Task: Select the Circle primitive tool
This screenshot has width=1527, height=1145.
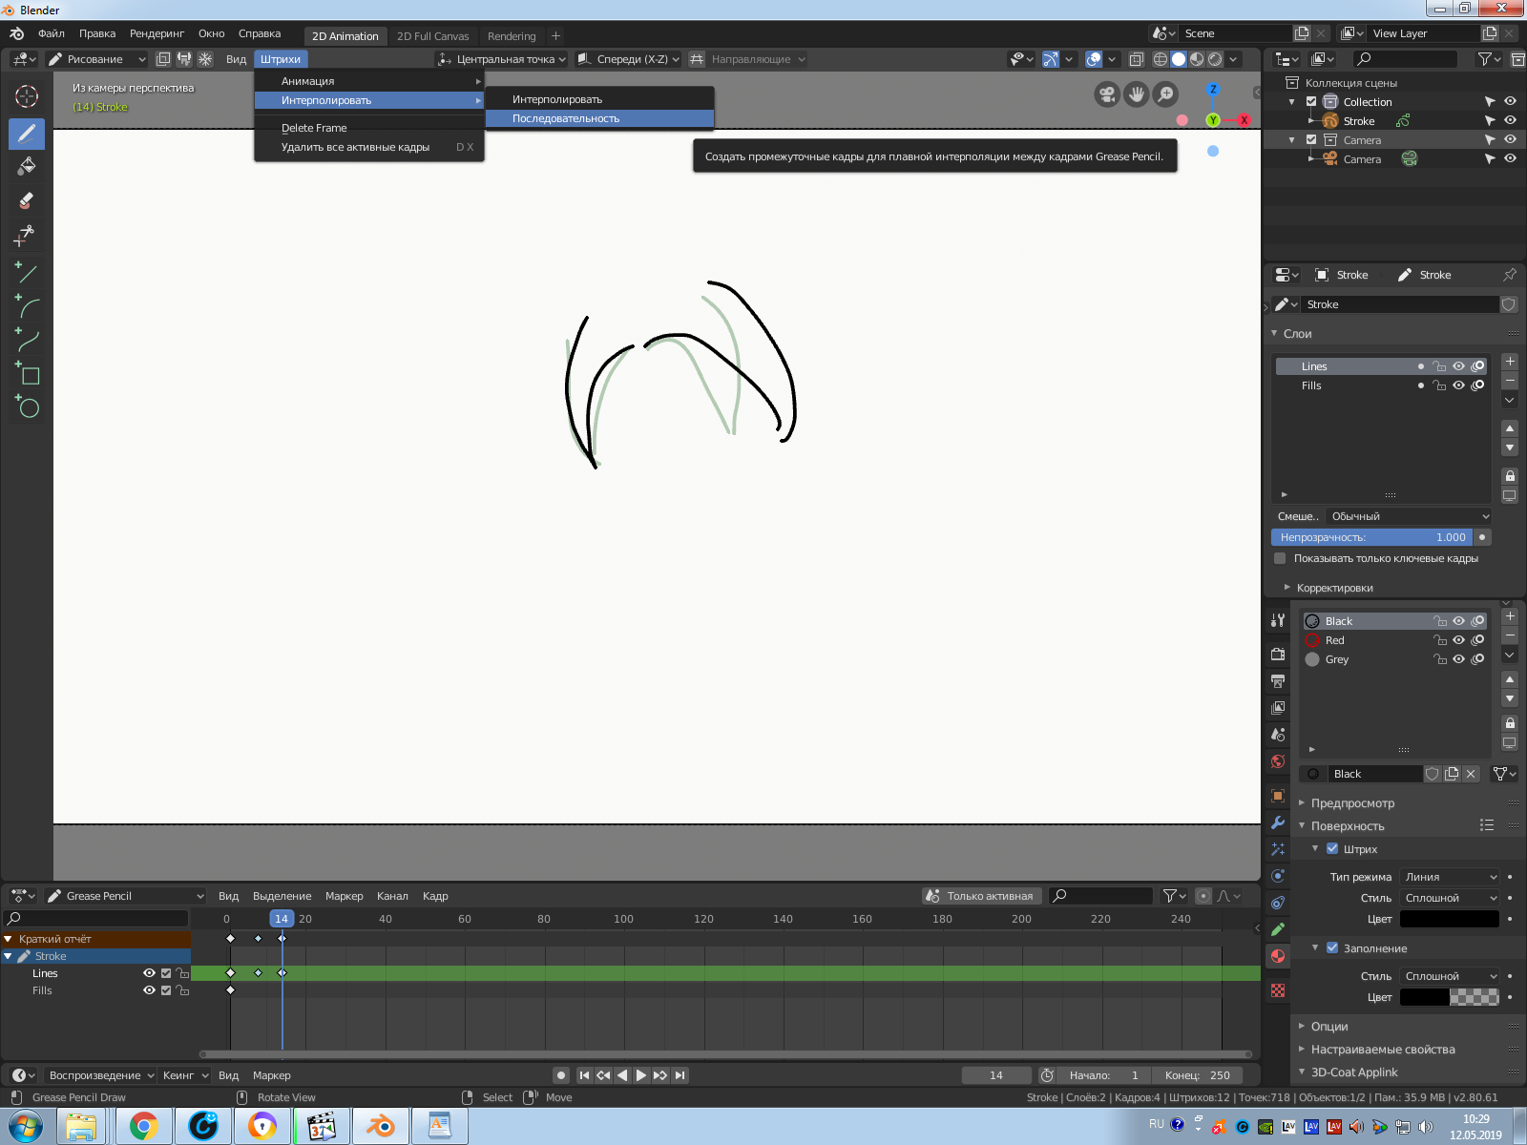Action: (27, 407)
